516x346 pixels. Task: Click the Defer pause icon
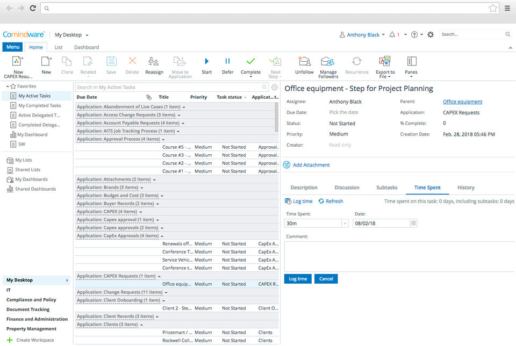coord(227,62)
